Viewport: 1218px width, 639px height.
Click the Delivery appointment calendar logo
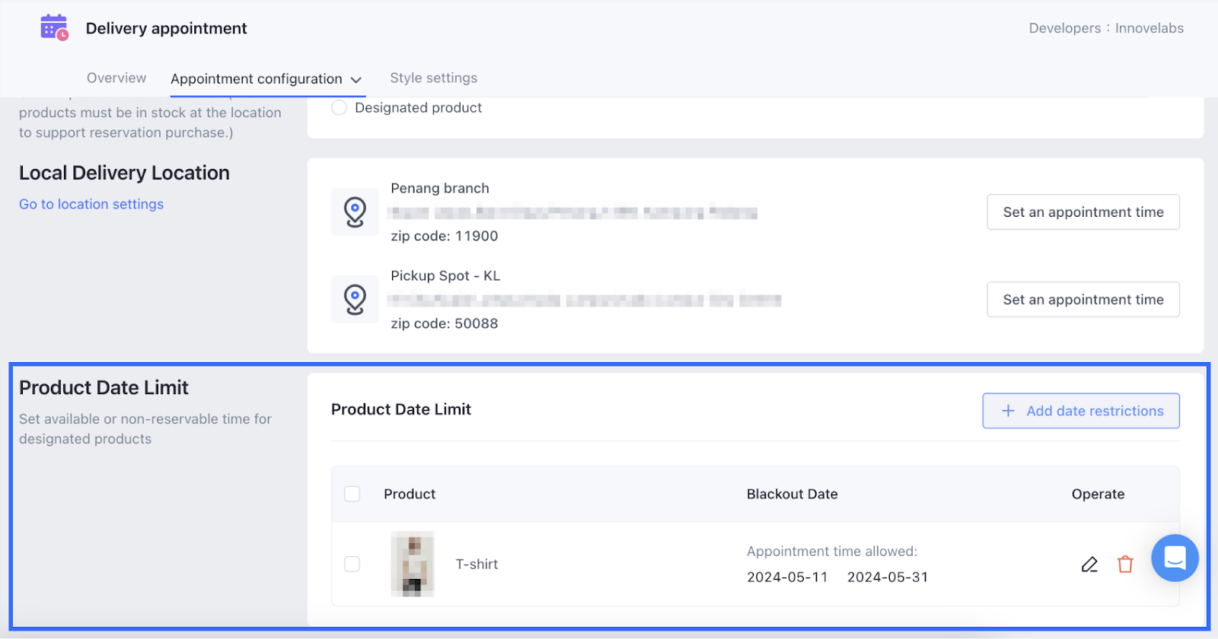pyautogui.click(x=53, y=27)
